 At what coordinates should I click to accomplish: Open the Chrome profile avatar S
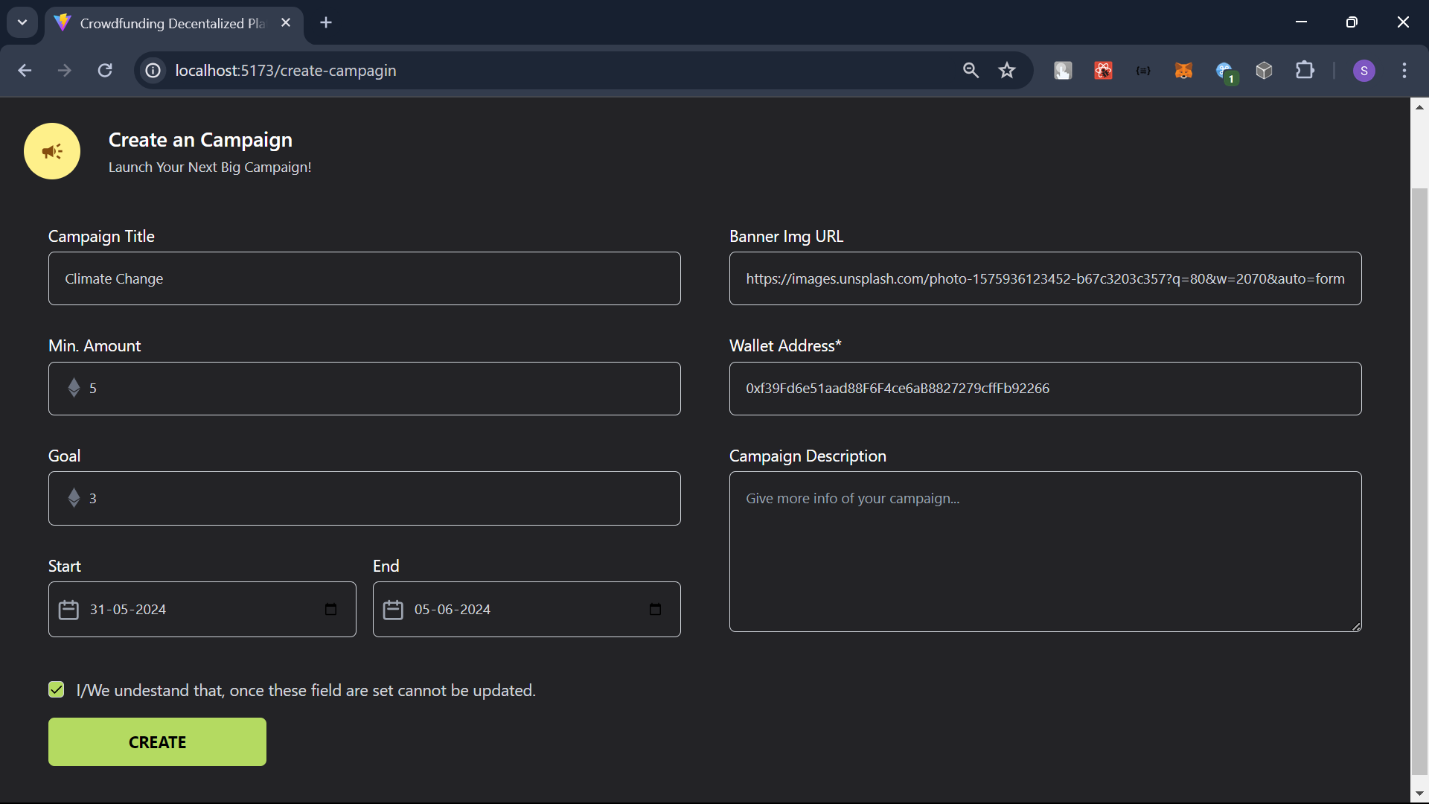coord(1364,70)
